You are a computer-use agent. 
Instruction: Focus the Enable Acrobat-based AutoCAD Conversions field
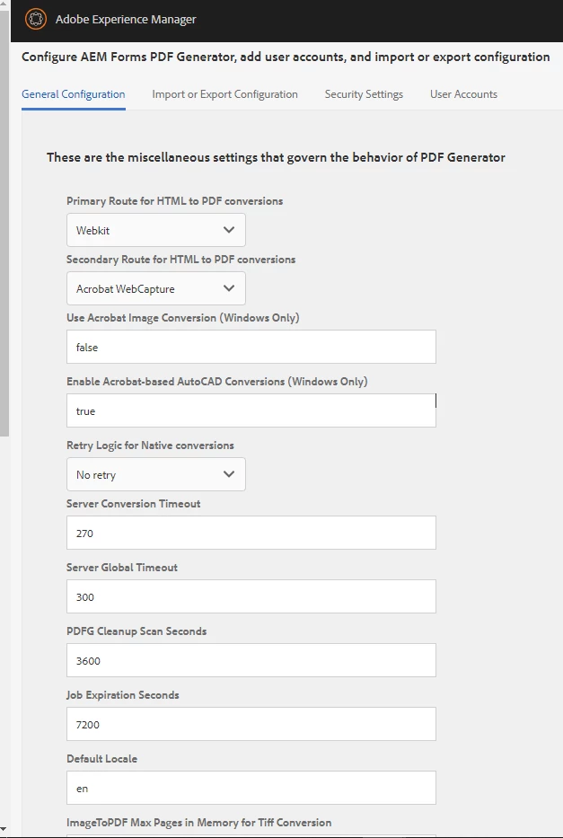click(x=251, y=410)
